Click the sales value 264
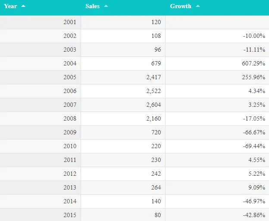The image size is (269, 221). [x=156, y=187]
